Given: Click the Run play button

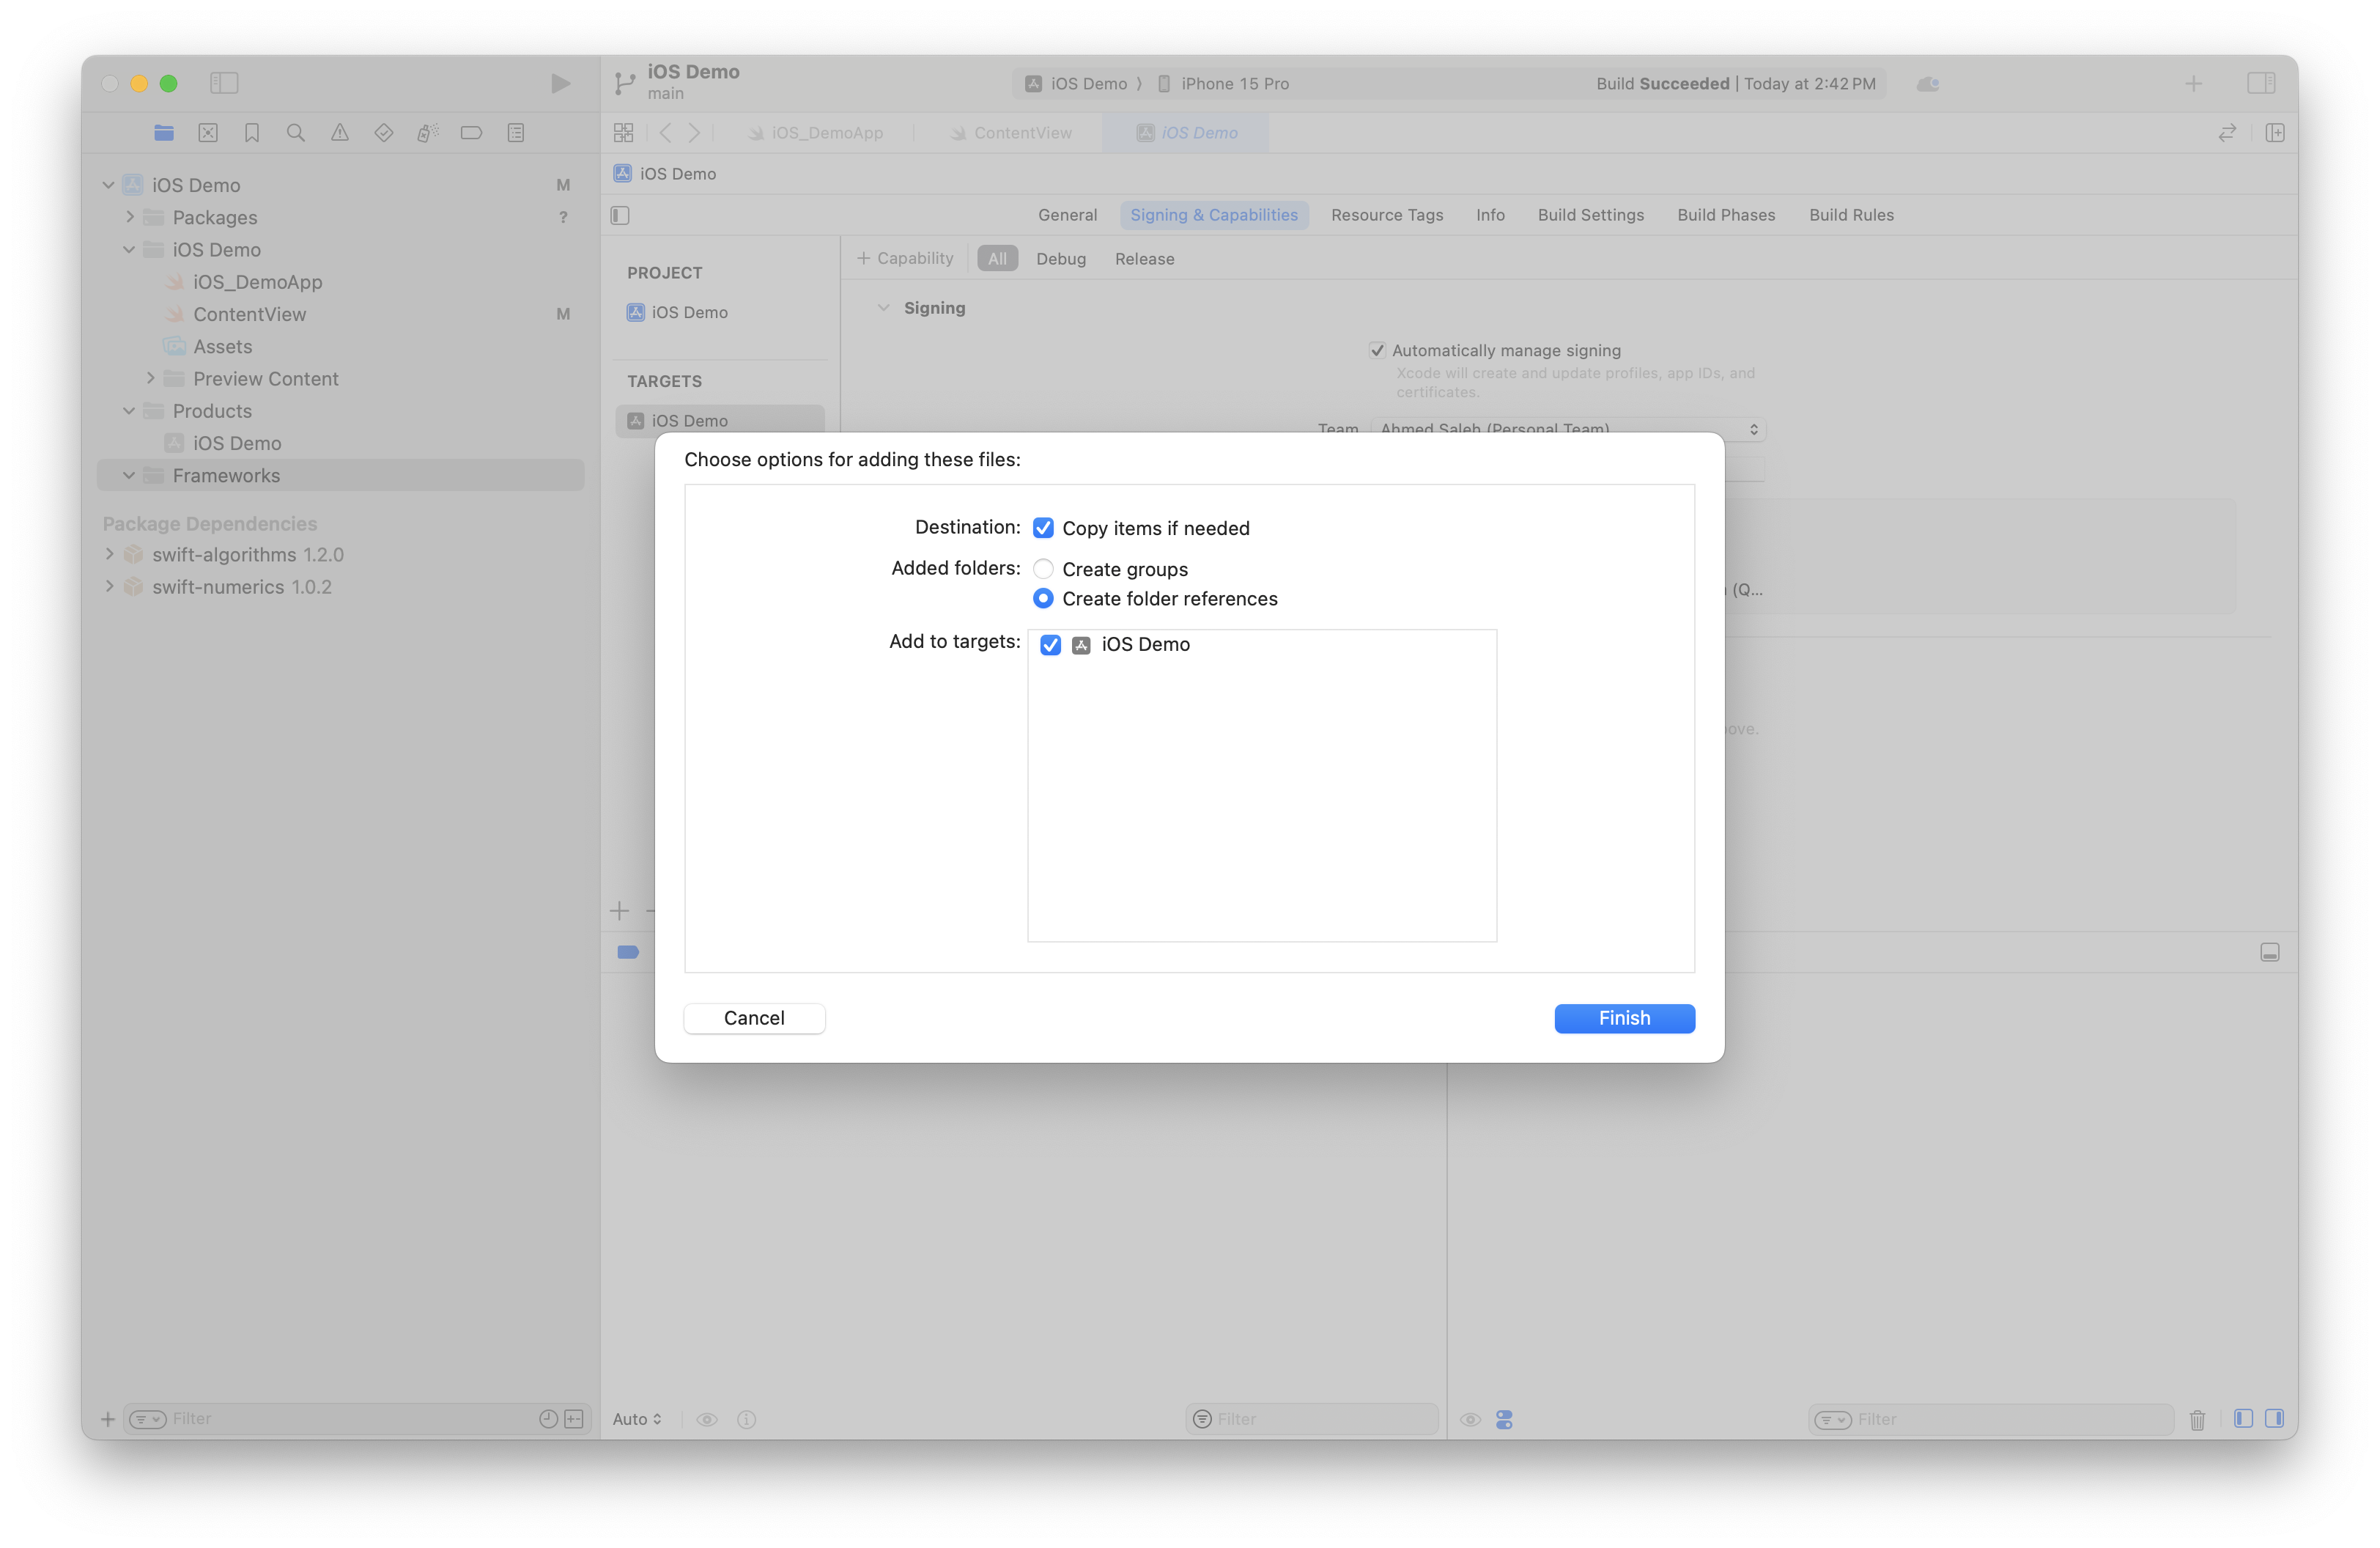Looking at the screenshot, I should (x=560, y=83).
